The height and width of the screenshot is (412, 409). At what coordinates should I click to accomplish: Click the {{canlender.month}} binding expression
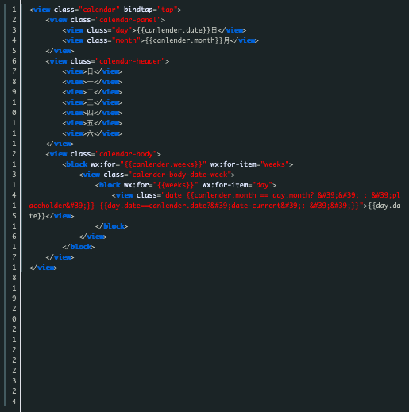click(x=184, y=40)
